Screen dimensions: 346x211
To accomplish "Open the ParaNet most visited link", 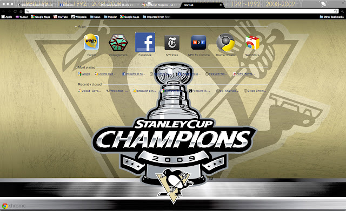I will coord(216,74).
